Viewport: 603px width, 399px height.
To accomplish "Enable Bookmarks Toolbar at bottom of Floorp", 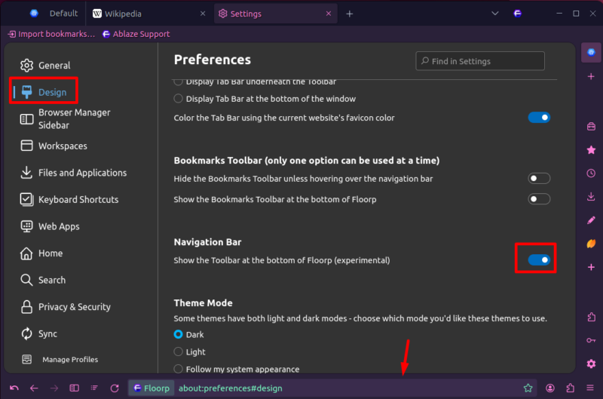I will 539,199.
